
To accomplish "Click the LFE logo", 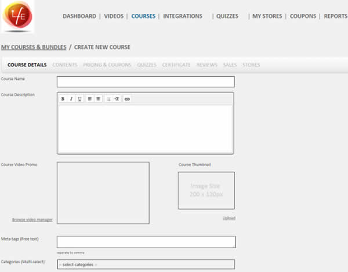I will tap(17, 16).
